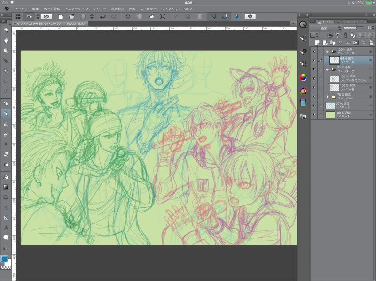Click the new document icon
Image resolution: width=376 pixels, height=281 pixels.
click(61, 16)
